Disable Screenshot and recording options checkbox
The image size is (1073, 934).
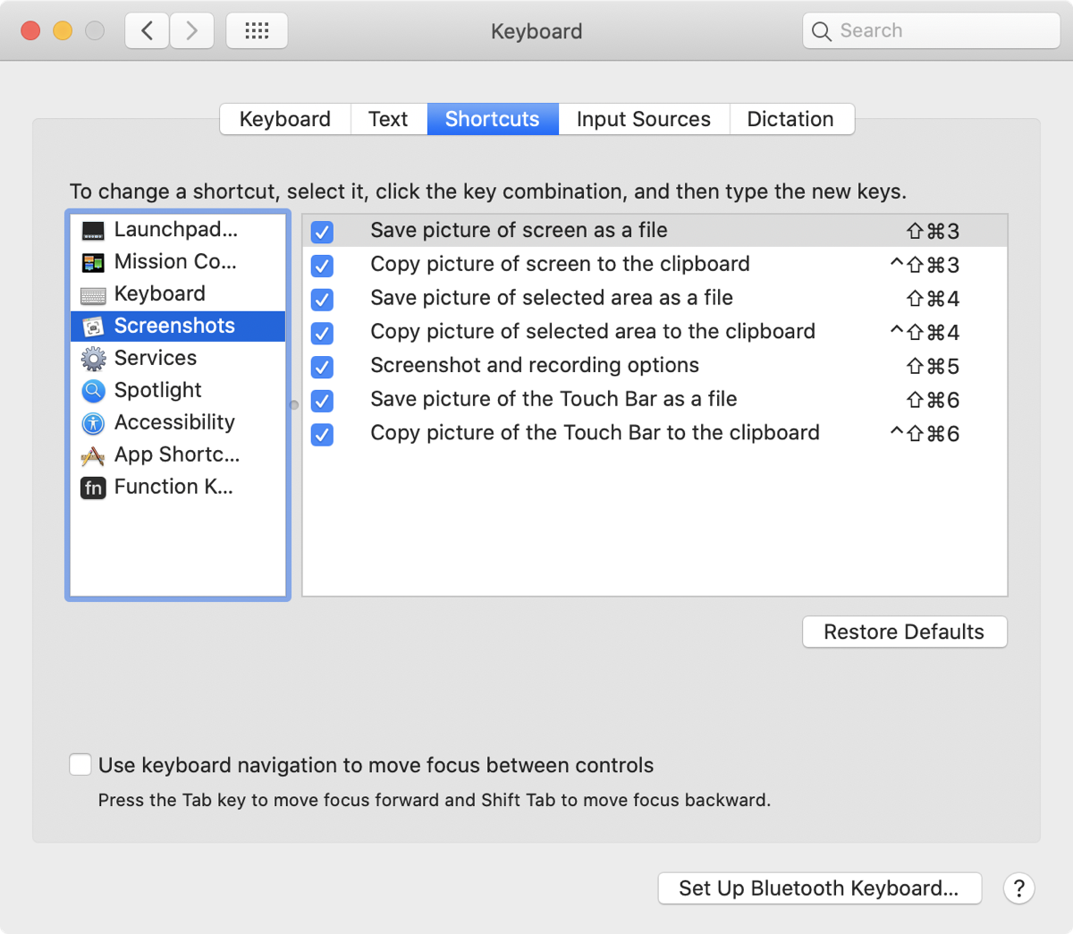(322, 368)
